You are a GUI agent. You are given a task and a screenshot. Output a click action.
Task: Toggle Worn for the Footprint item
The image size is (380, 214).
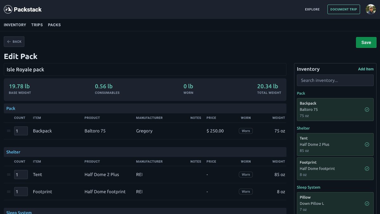point(246,192)
